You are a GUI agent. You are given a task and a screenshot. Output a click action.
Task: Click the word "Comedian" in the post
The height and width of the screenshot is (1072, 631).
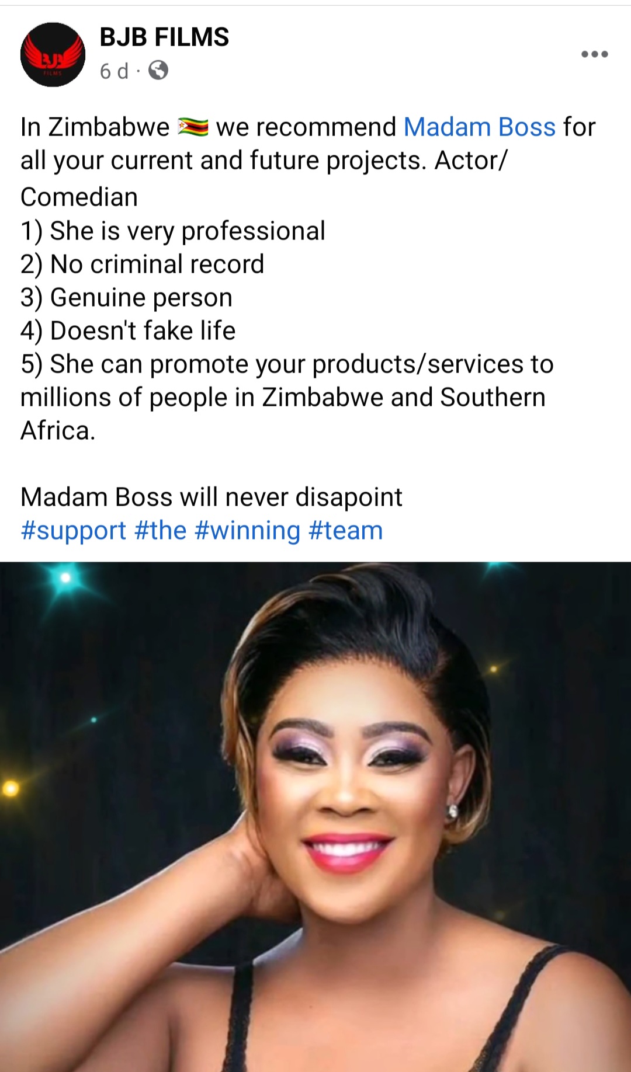pyautogui.click(x=79, y=197)
